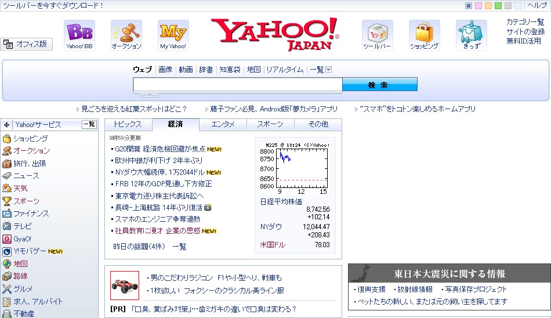Open the 東京電力巡り株主代表訴訟へ headline
551x318 pixels.
159,196
